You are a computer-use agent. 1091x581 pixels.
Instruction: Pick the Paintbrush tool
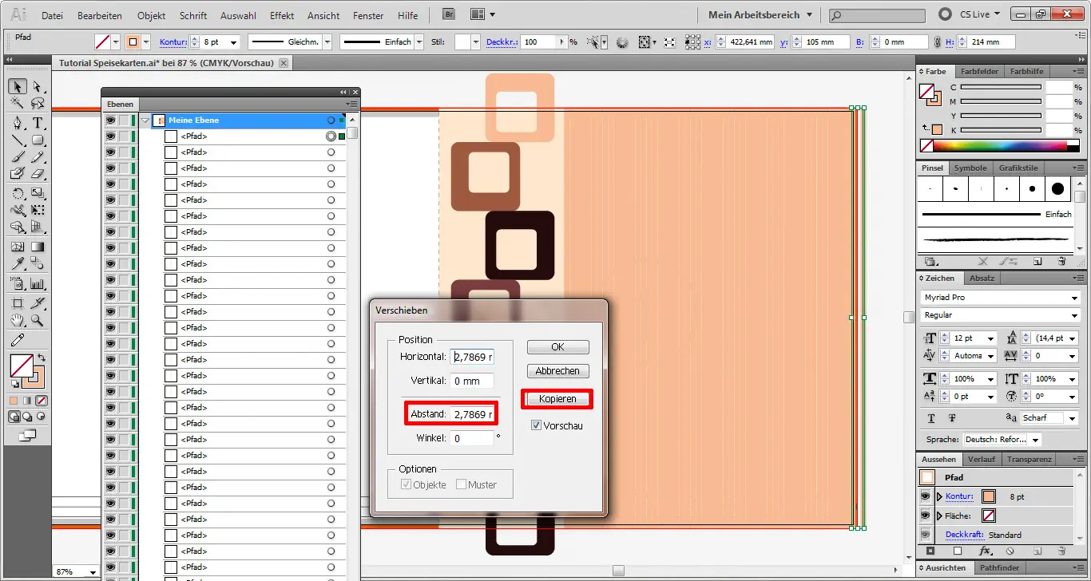(x=18, y=158)
